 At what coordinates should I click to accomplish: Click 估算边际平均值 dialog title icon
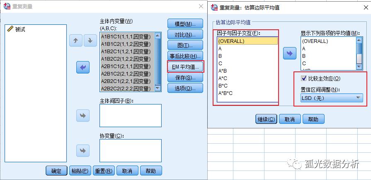(x=214, y=7)
